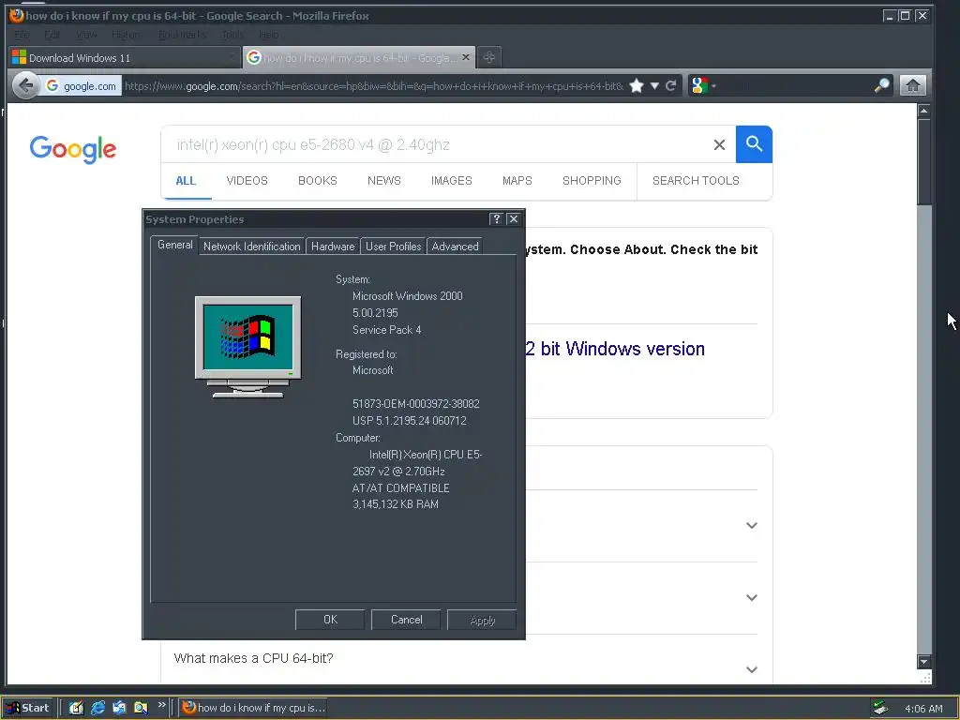This screenshot has height=720, width=960.
Task: Switch to BOOKS results
Action: pyautogui.click(x=317, y=181)
